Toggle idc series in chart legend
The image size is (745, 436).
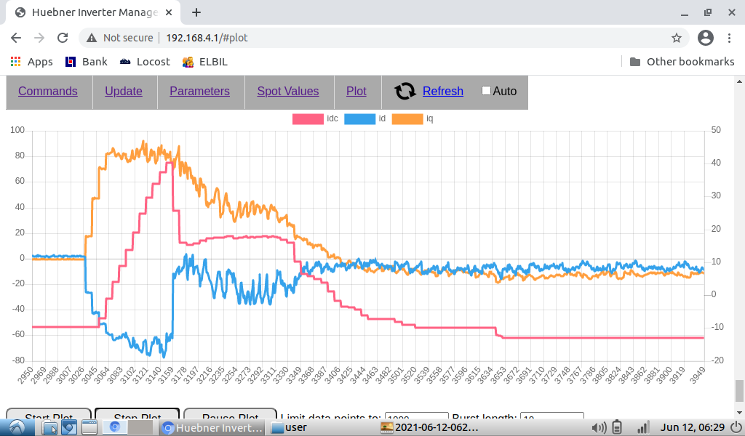pos(308,118)
